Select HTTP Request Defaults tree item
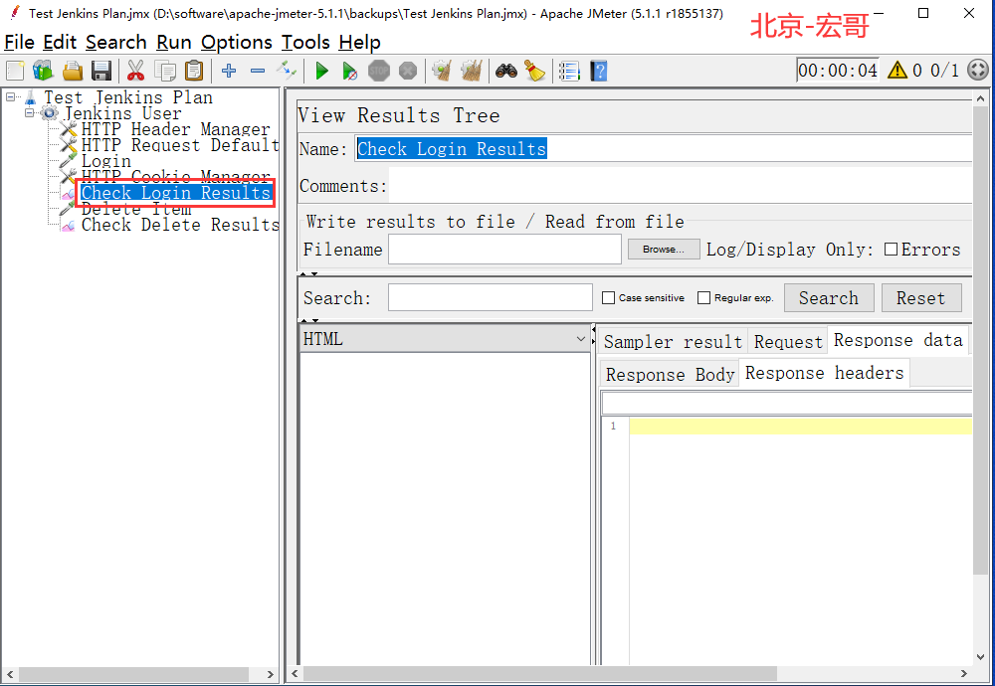The height and width of the screenshot is (686, 995). click(x=180, y=145)
